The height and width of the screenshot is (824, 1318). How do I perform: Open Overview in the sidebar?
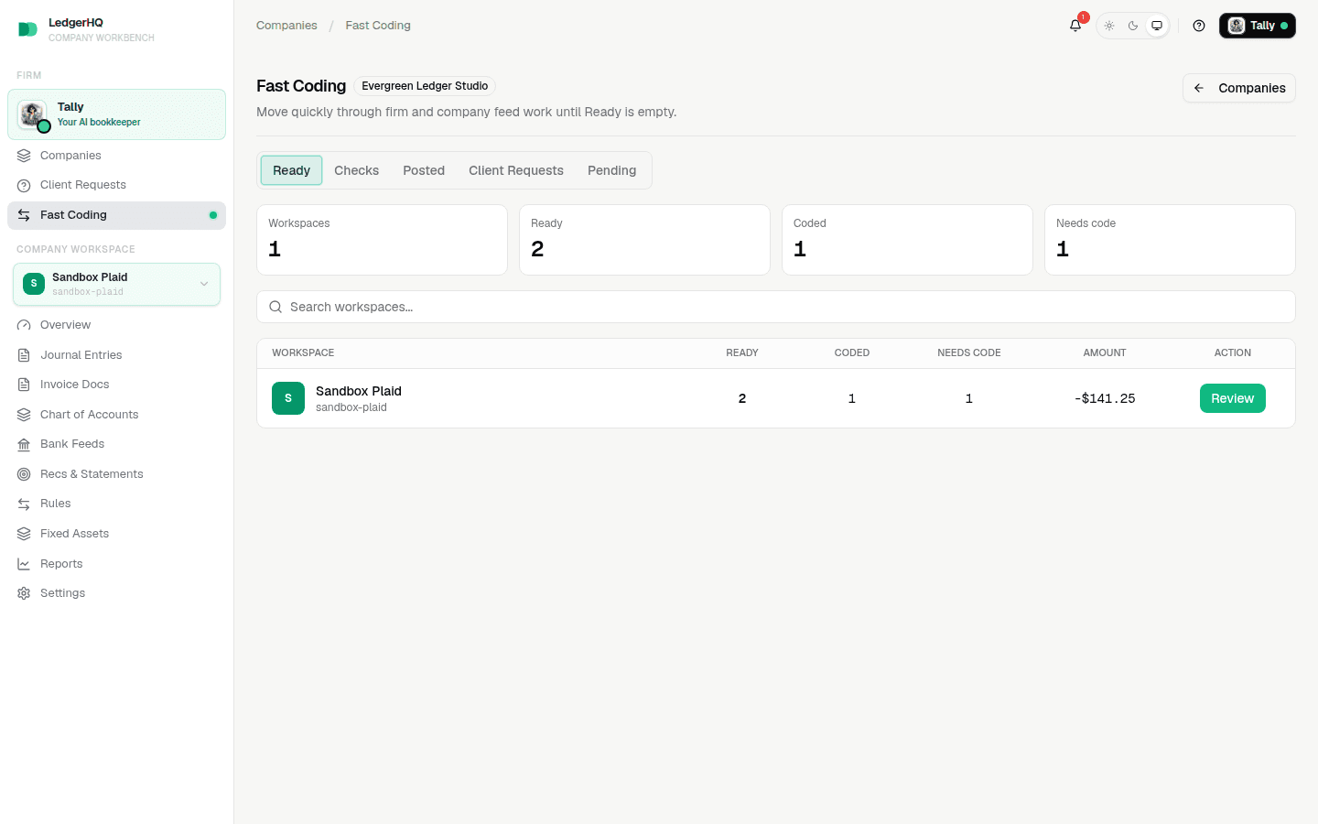tap(116, 325)
